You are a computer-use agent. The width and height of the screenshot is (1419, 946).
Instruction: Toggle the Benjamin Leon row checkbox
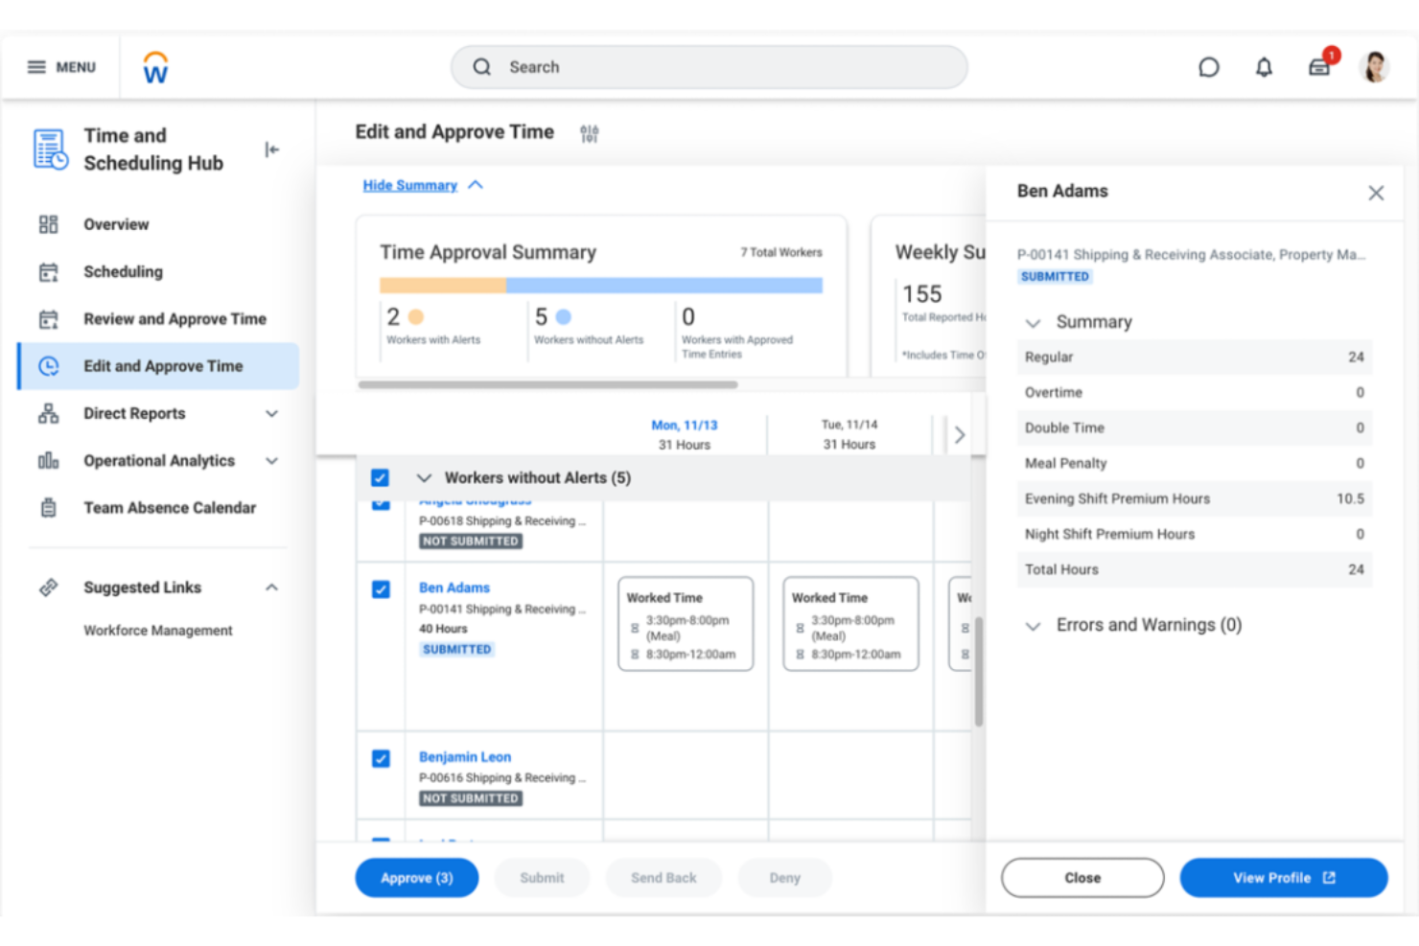(381, 758)
